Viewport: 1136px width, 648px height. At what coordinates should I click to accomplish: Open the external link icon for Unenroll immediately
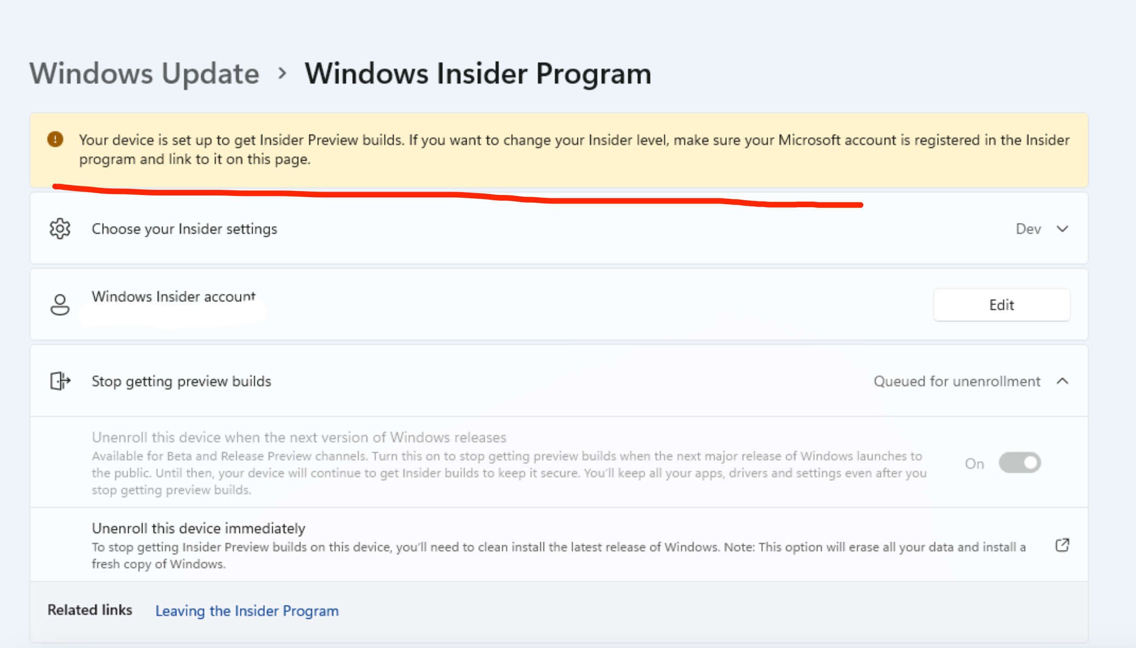[1063, 545]
